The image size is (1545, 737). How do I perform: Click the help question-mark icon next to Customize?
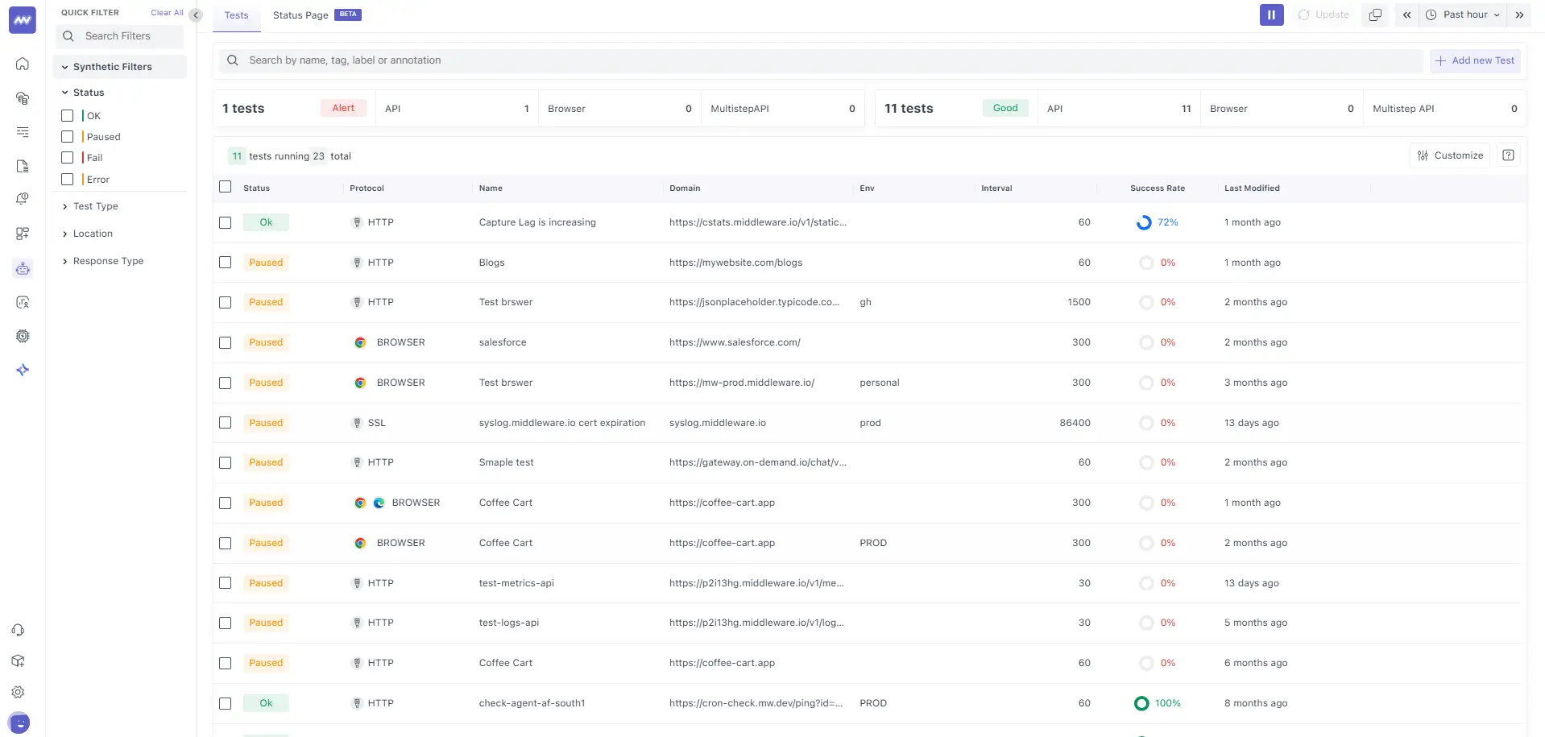(x=1508, y=155)
